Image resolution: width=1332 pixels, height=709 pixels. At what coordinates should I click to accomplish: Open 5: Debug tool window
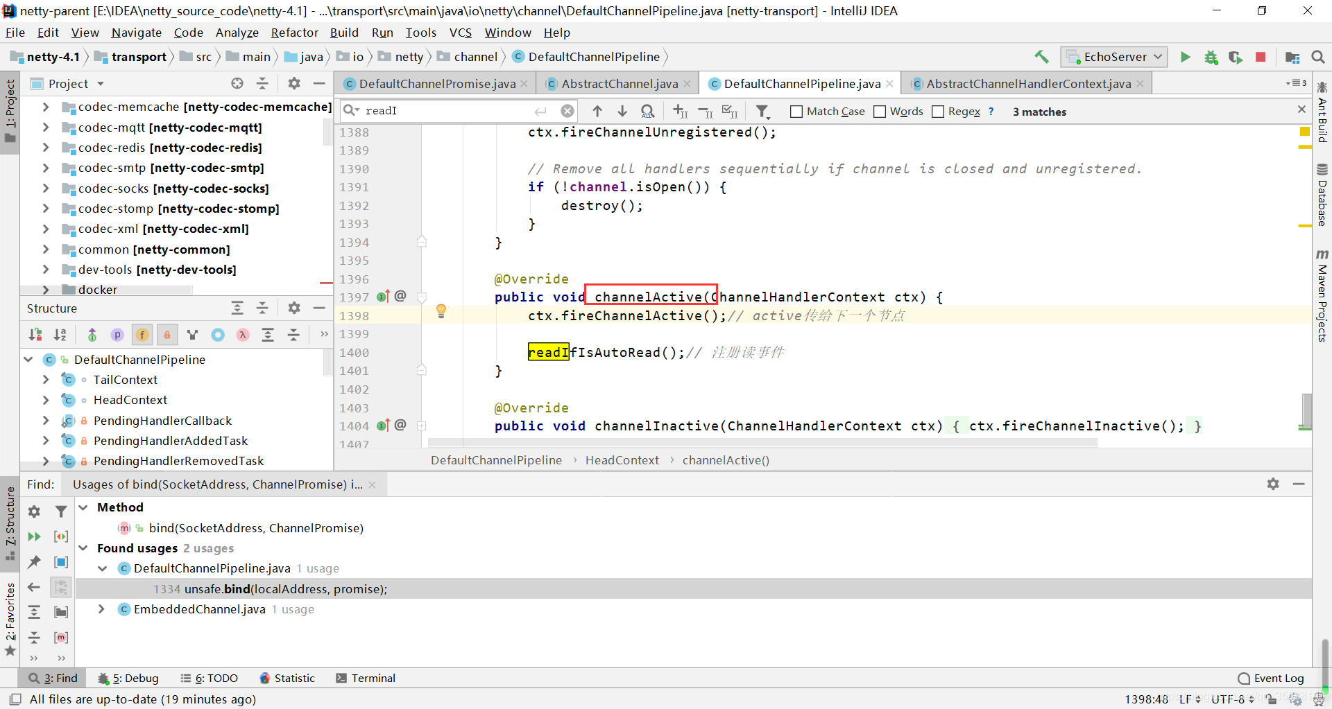point(128,678)
